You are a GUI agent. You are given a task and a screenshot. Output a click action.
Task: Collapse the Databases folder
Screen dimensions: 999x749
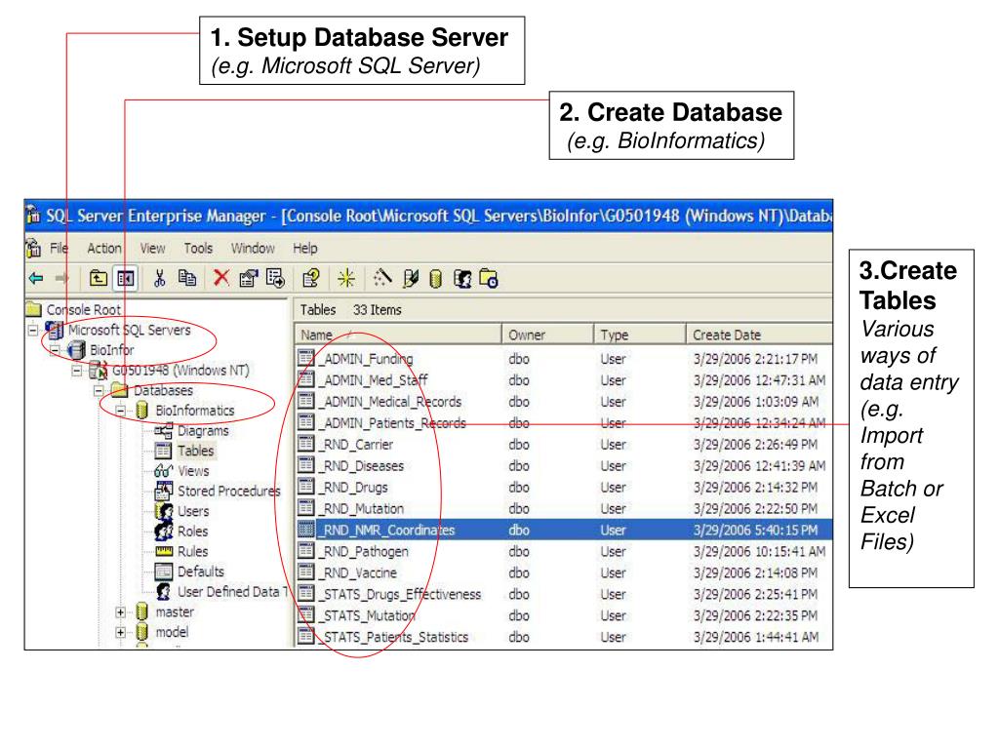[x=99, y=390]
